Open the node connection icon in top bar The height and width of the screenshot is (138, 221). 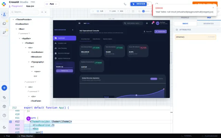(125, 4)
